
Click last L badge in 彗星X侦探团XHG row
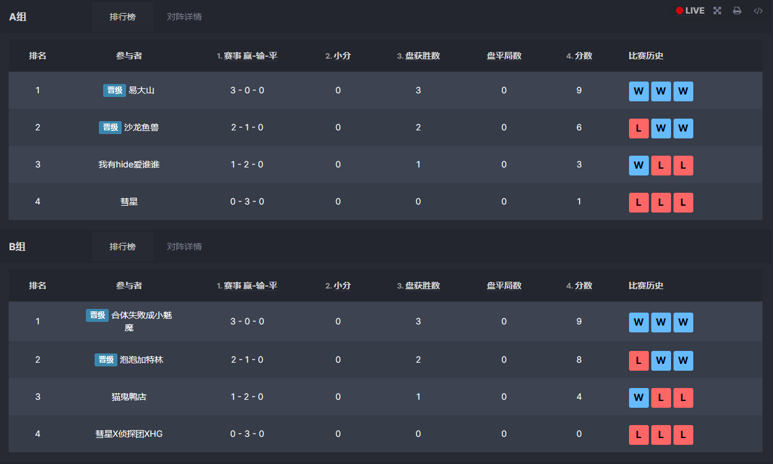pyautogui.click(x=683, y=435)
